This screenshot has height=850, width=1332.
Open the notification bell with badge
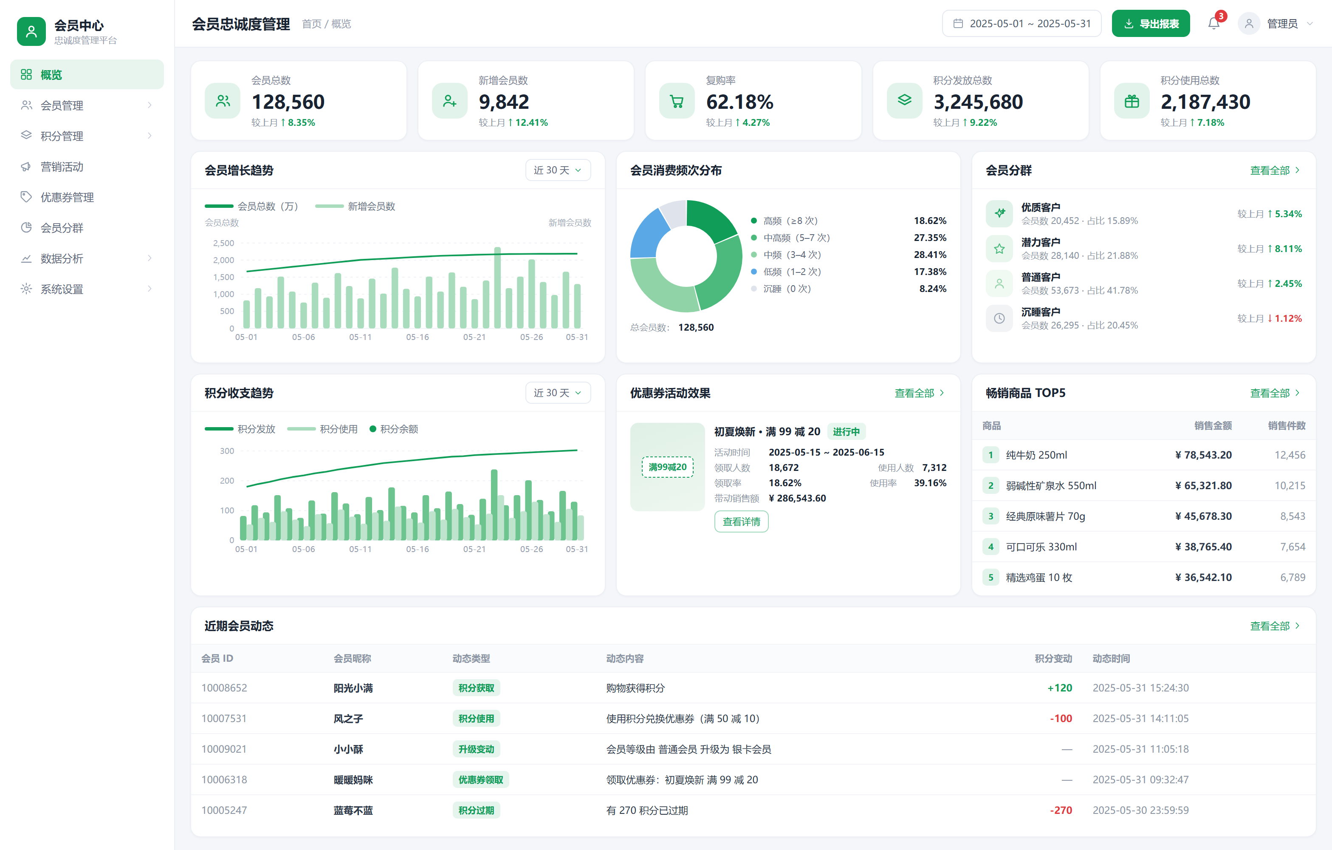(x=1213, y=23)
